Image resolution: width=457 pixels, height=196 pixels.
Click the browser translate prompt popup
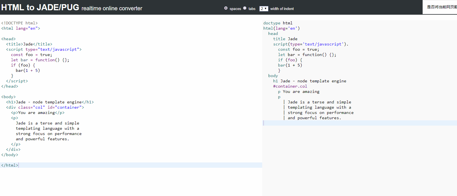[x=440, y=7]
